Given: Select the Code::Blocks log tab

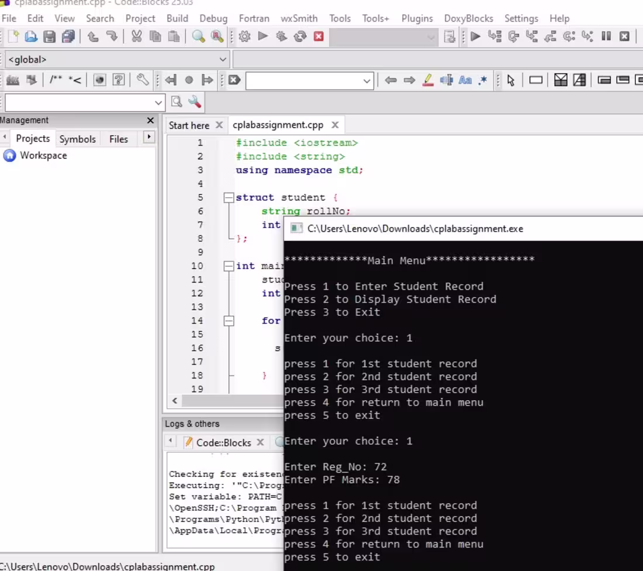Looking at the screenshot, I should coord(223,442).
